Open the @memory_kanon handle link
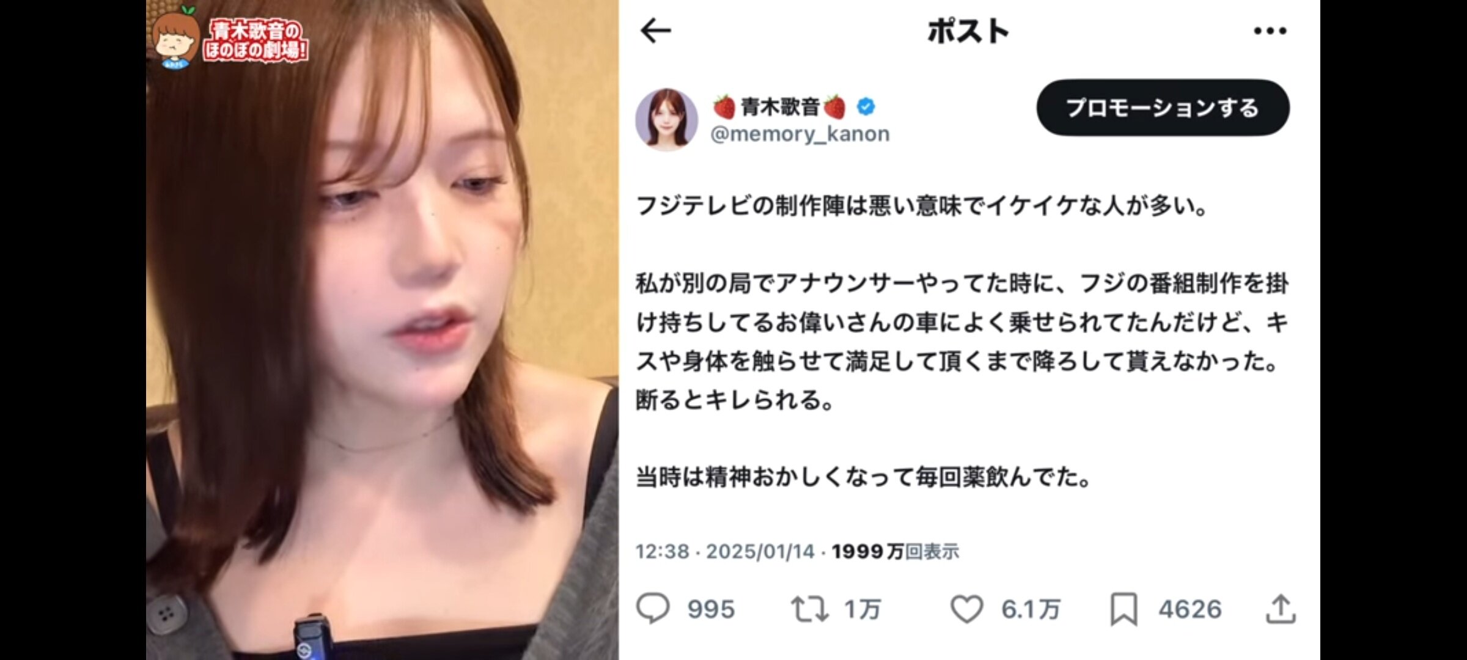The height and width of the screenshot is (660, 1467). [x=800, y=134]
